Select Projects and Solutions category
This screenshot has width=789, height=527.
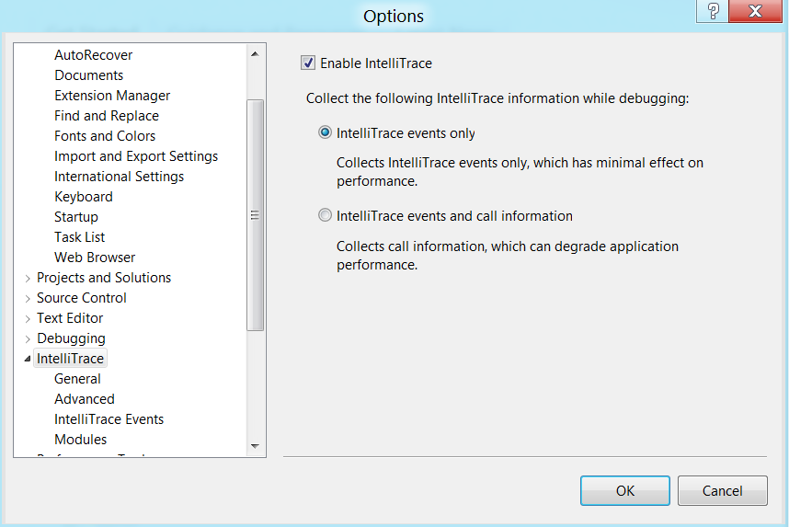[x=104, y=278]
